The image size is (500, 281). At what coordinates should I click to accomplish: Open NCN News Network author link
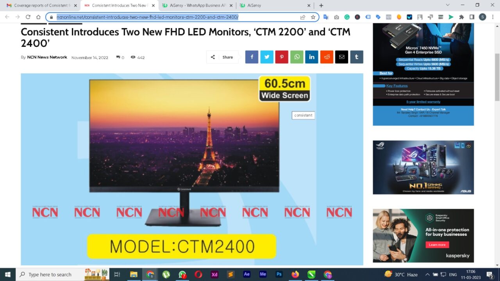[x=47, y=57]
